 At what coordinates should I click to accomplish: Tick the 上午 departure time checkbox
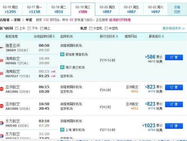pyautogui.click(x=16, y=28)
